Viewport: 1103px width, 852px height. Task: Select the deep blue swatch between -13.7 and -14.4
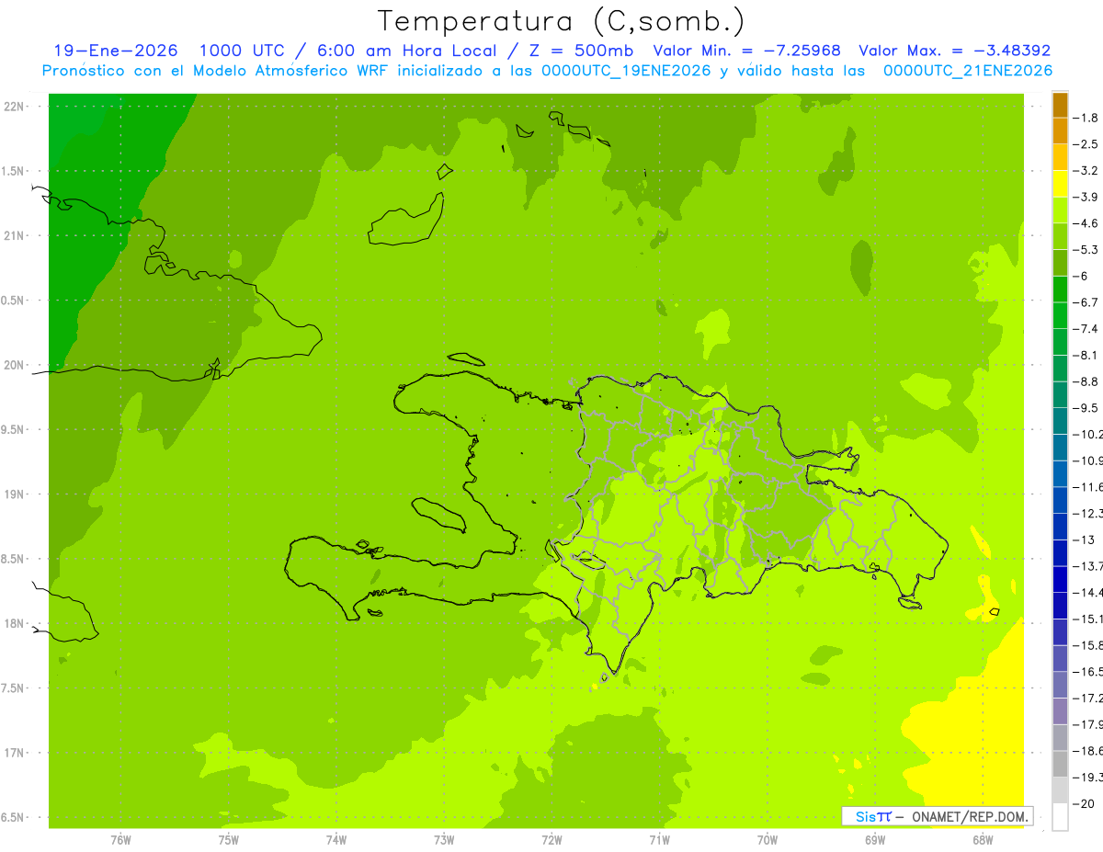[1060, 579]
